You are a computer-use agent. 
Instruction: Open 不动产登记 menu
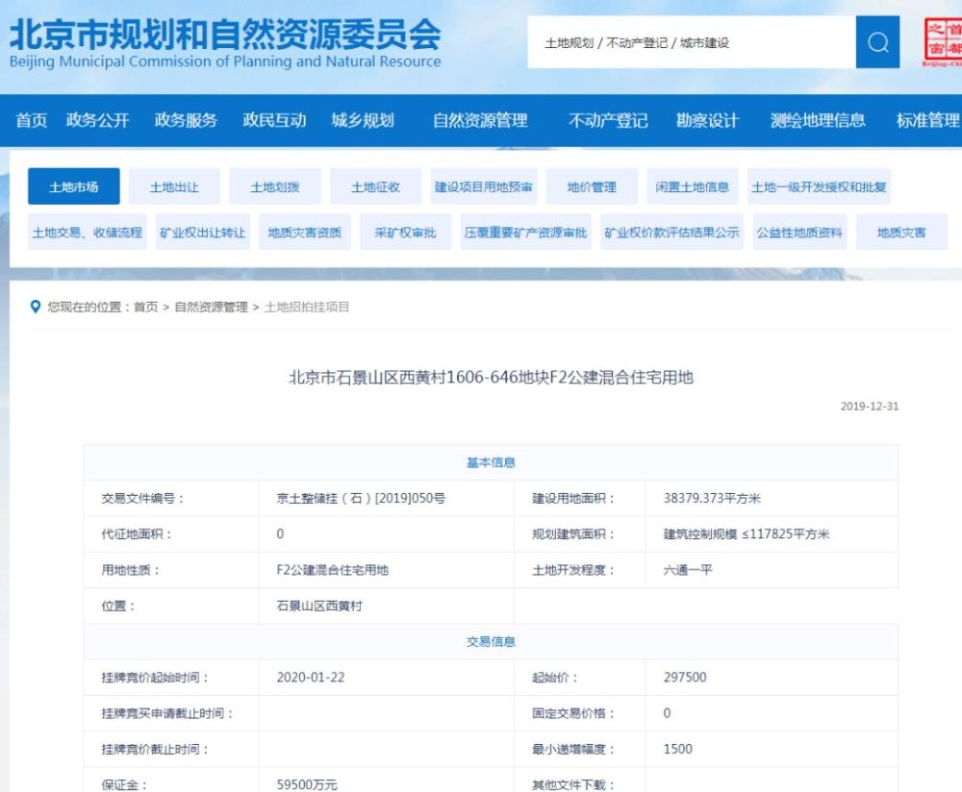pos(608,120)
